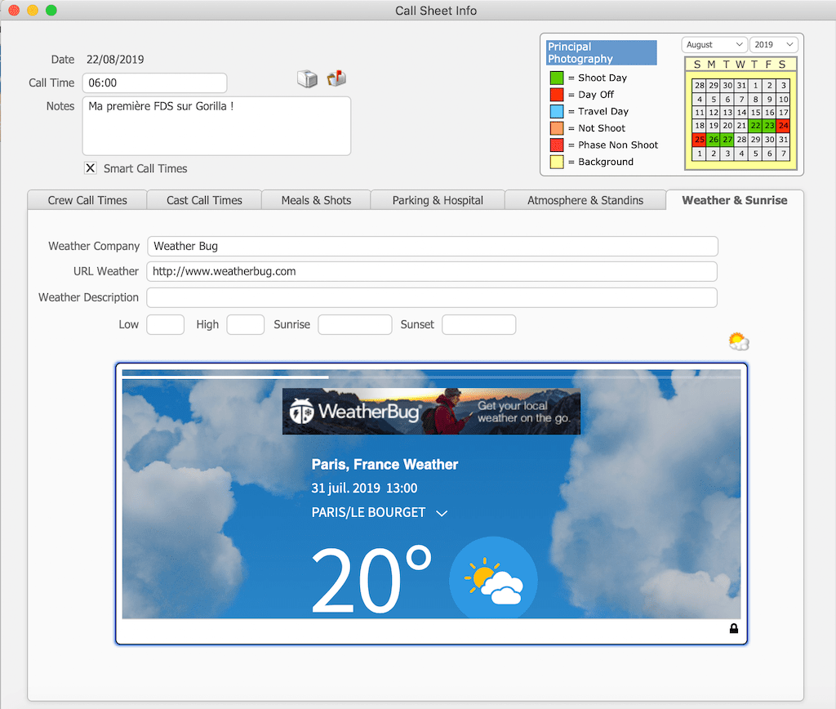Open the August month dropdown
836x709 pixels.
point(714,45)
